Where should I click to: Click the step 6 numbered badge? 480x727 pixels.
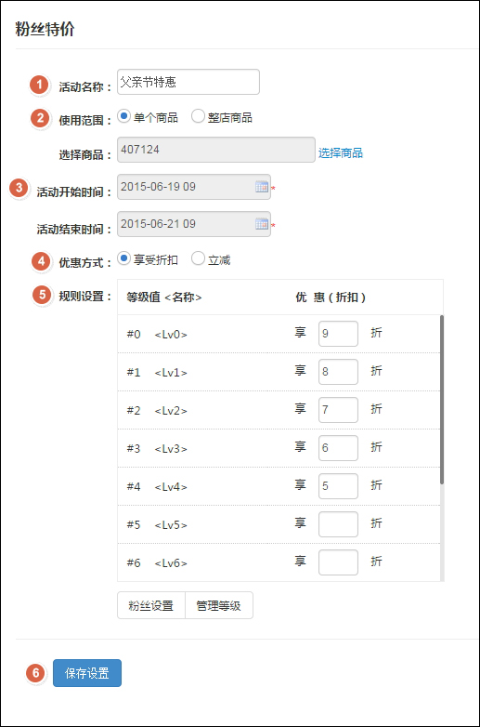tap(35, 673)
